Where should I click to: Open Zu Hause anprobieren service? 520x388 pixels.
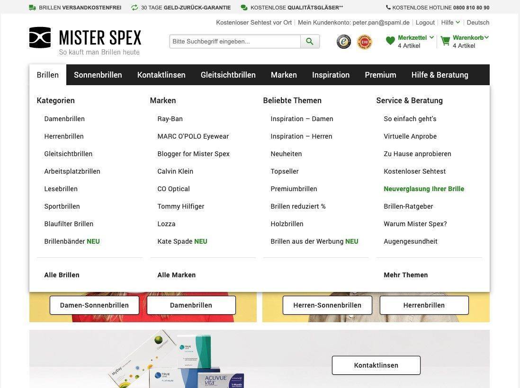(418, 154)
